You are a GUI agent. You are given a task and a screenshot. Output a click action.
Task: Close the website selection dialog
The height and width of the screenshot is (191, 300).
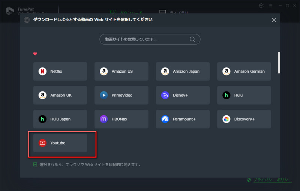click(x=274, y=20)
